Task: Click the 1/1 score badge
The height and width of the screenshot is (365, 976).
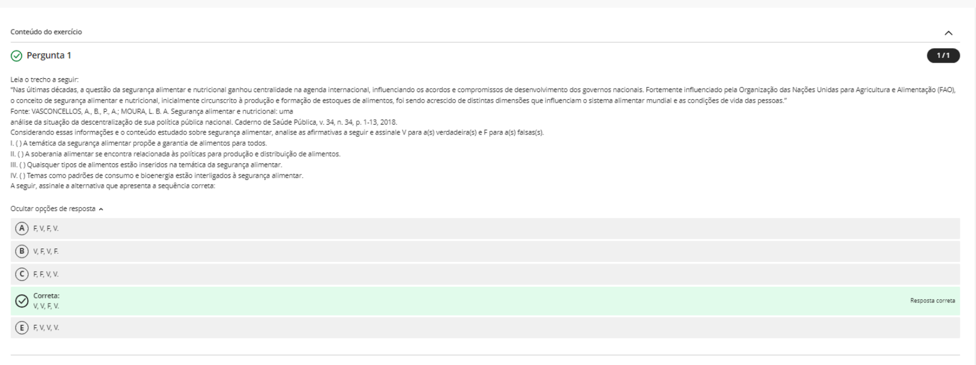Action: [943, 56]
